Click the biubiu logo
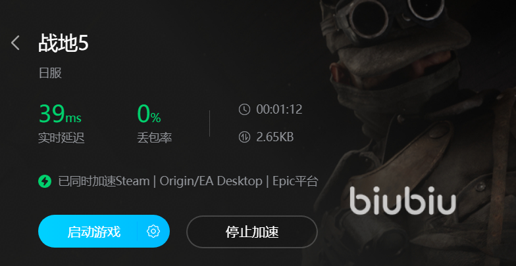 click(x=403, y=200)
